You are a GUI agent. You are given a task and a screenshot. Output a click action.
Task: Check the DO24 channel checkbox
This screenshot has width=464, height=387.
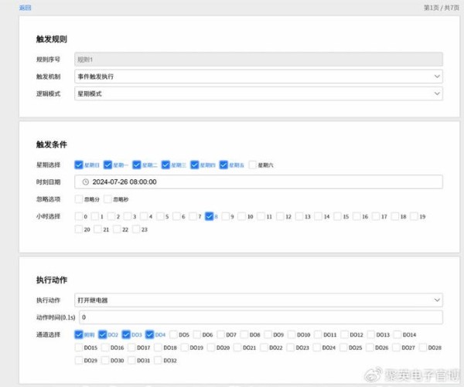point(317,348)
